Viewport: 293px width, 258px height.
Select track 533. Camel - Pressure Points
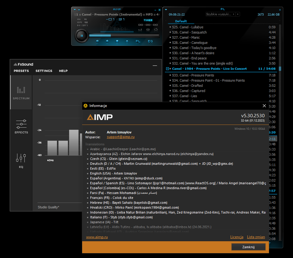pos(222,75)
